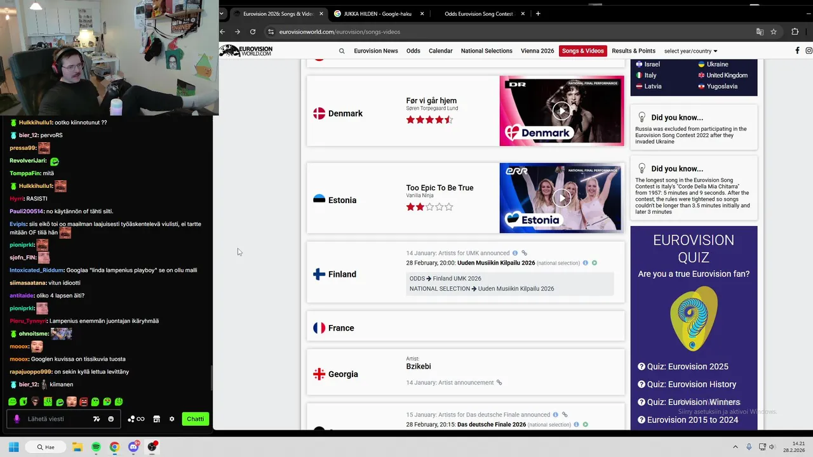Viewport: 813px width, 457px height.
Task: Open File Explorer from the taskbar
Action: tap(77, 447)
